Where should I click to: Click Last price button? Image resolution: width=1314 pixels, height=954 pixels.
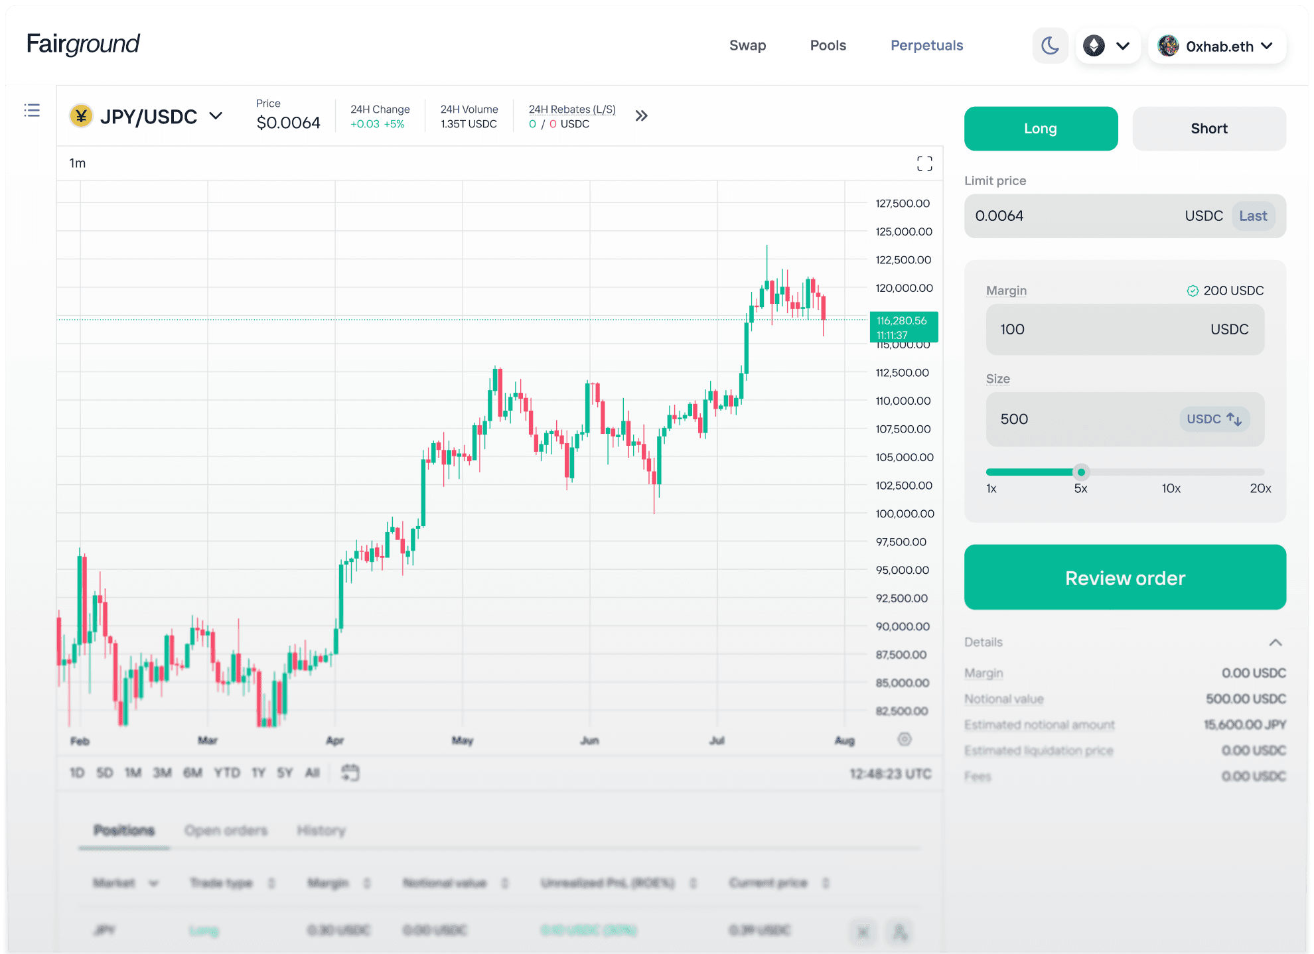(1252, 216)
